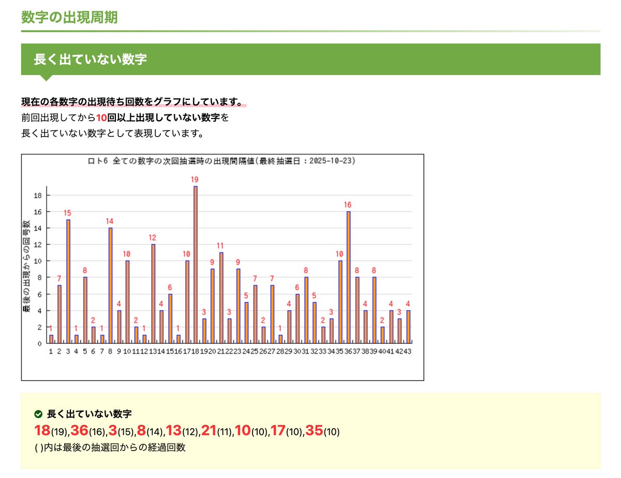Click the result 35(10) in yellow box
The height and width of the screenshot is (478, 621).
tap(322, 431)
